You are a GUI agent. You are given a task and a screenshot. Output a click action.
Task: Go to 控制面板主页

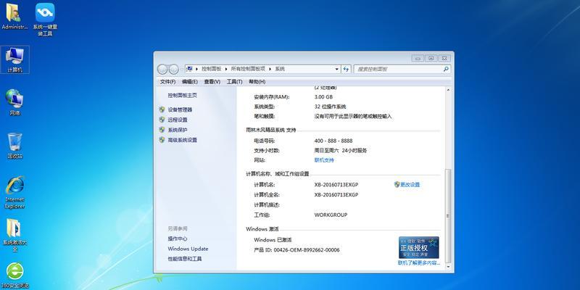[x=183, y=96]
